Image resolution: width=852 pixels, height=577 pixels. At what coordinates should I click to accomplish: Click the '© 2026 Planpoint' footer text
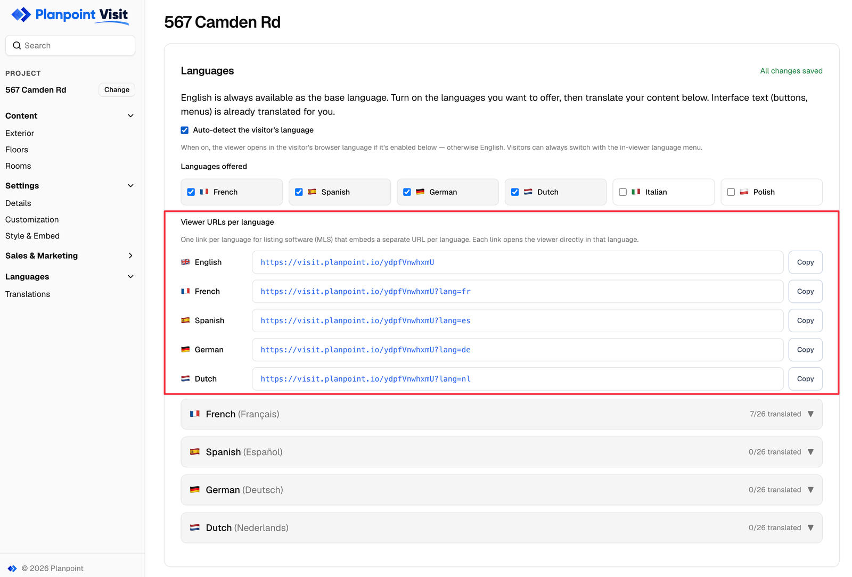pyautogui.click(x=52, y=568)
